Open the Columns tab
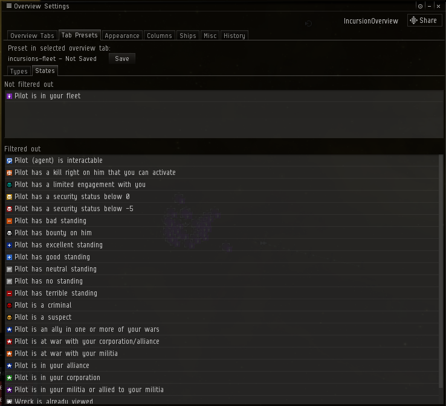The height and width of the screenshot is (406, 446). pos(160,36)
